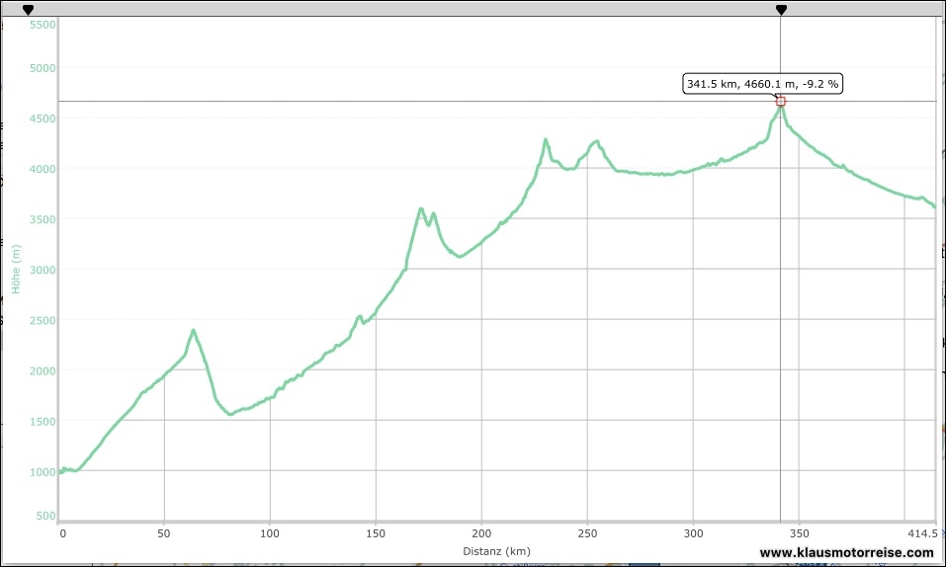Open the www.klausmotorreise.com link
Screen dimensions: 946x567
(x=846, y=553)
